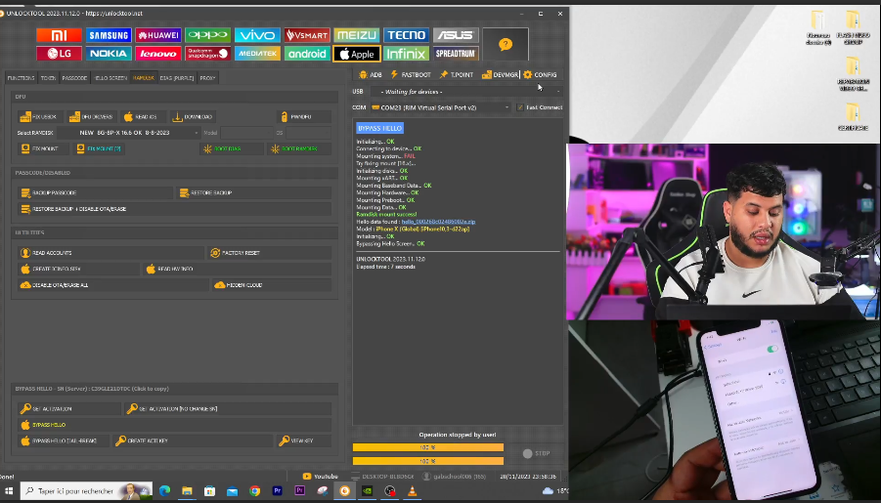Click the RESTORE BACKUP button

[253, 193]
